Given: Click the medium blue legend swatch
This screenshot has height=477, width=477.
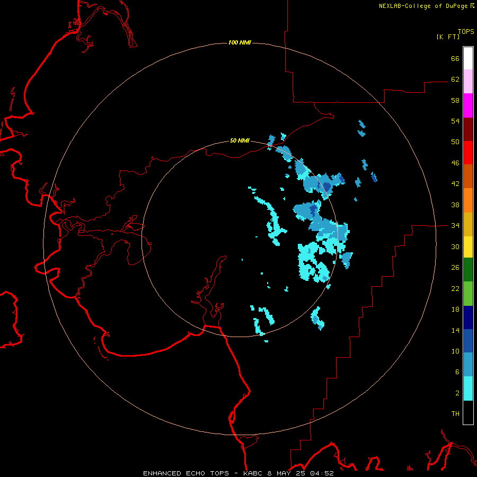Looking at the screenshot, I should [x=468, y=341].
